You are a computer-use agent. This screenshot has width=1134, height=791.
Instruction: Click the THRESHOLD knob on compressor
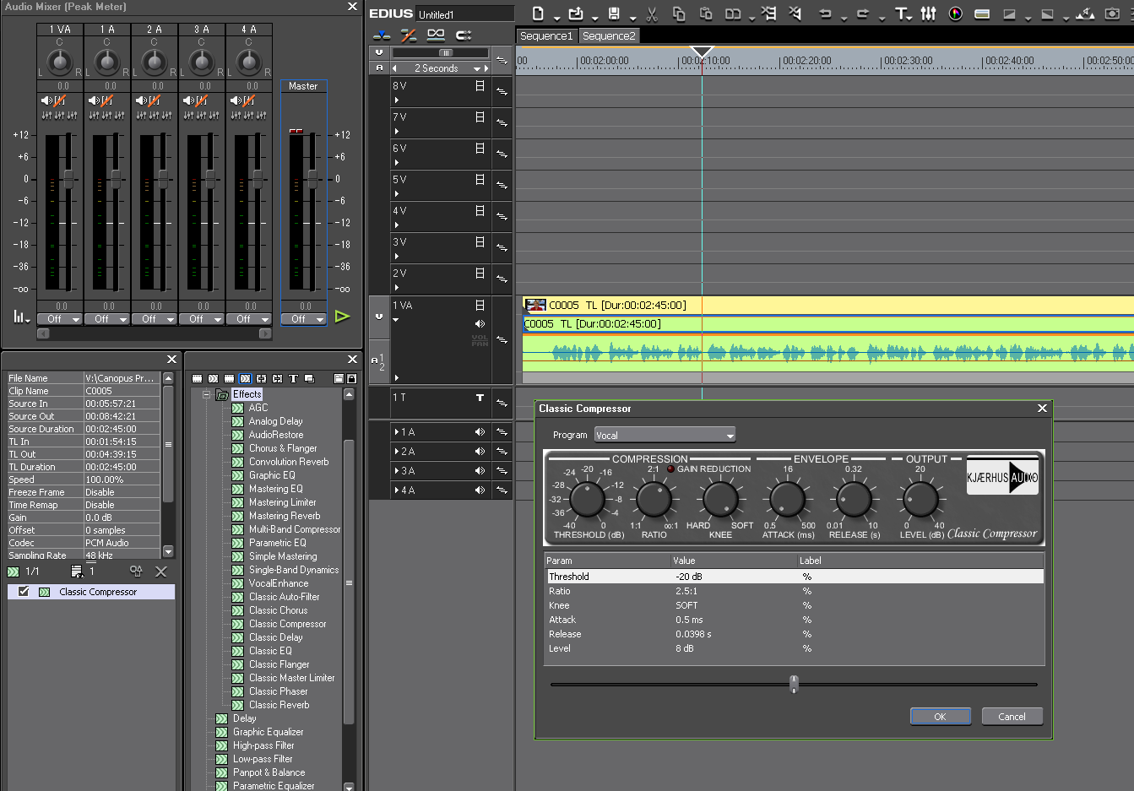tap(587, 499)
